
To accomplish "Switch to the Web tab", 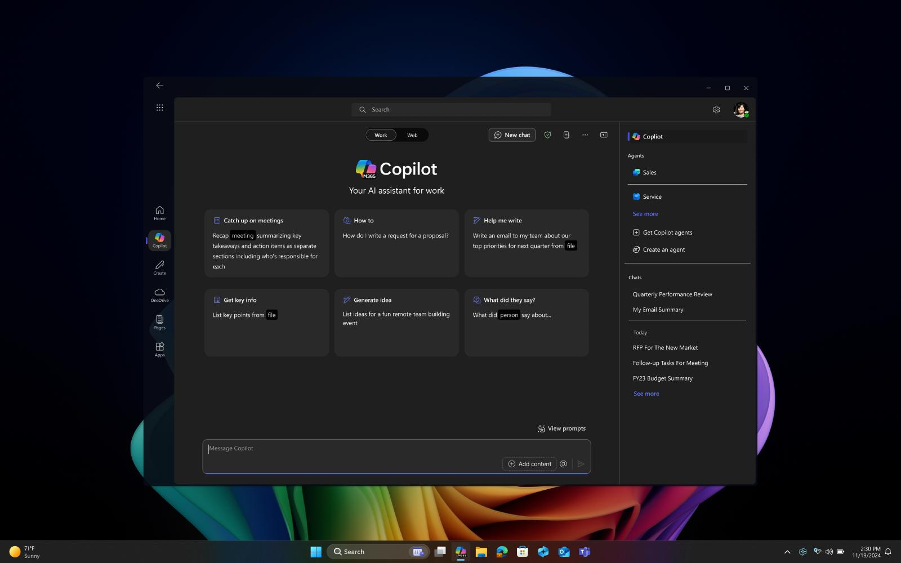I will click(412, 135).
